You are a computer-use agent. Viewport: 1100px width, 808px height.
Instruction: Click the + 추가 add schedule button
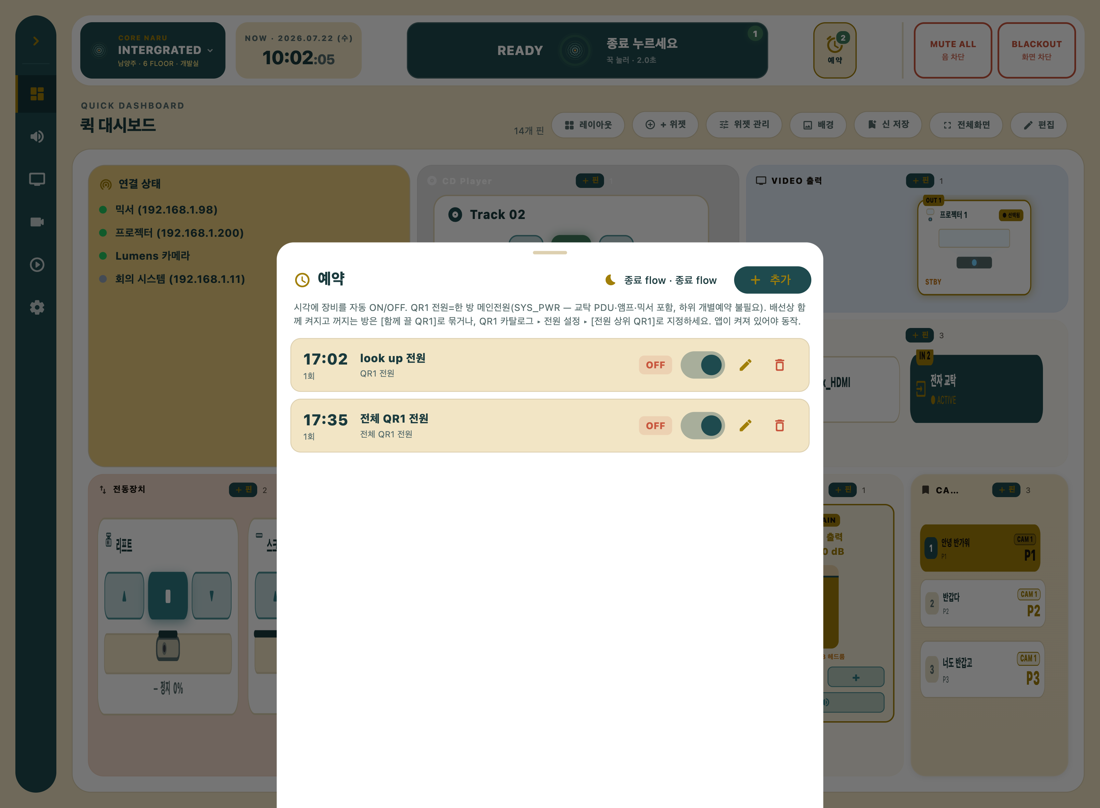[772, 280]
